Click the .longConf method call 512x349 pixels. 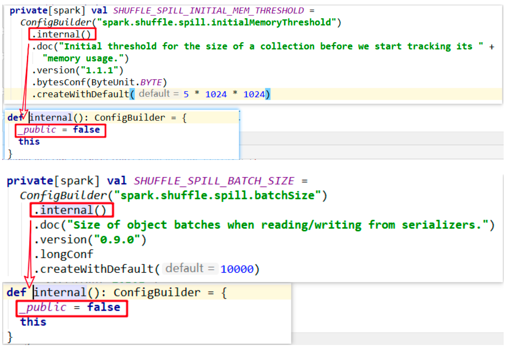64,254
